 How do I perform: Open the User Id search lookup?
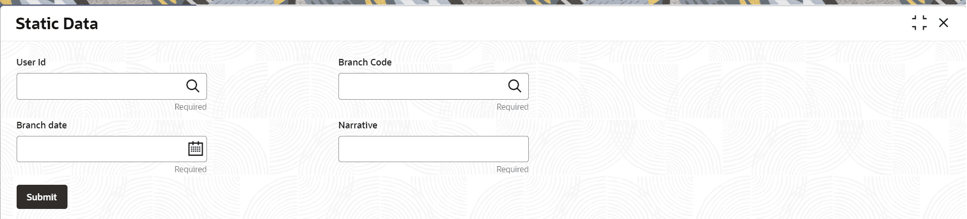click(193, 86)
